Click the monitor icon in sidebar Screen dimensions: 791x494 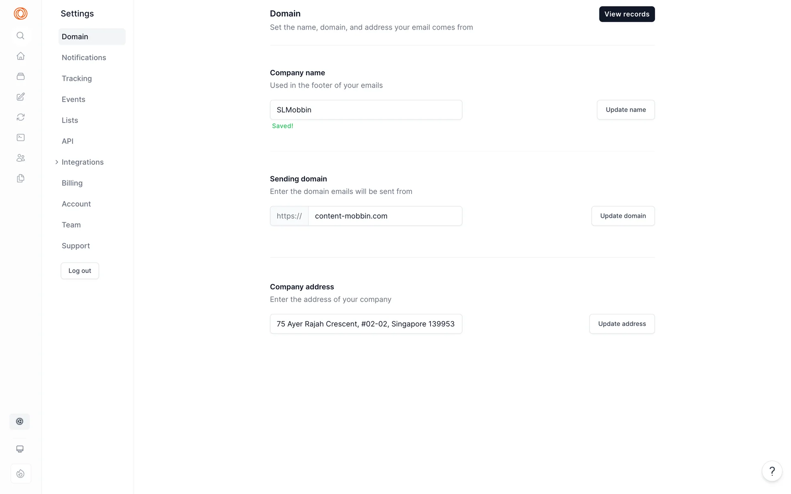[20, 449]
